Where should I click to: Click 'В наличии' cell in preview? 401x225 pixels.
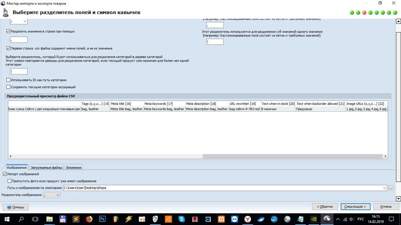click(x=278, y=109)
